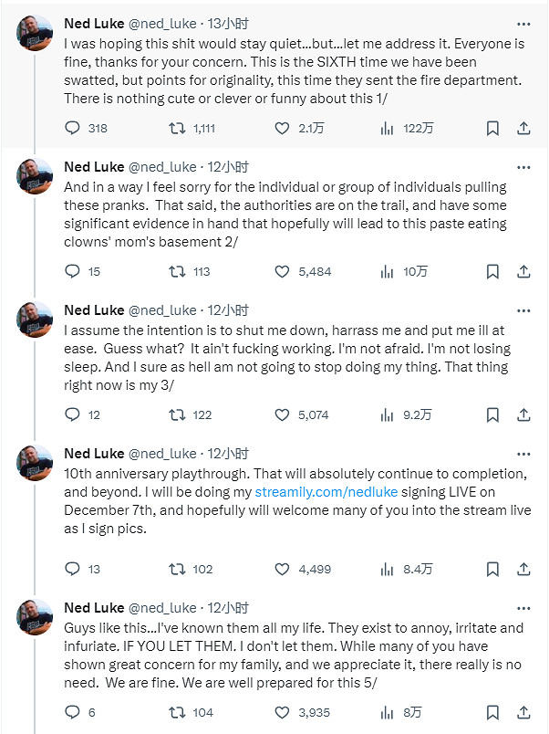The height and width of the screenshot is (734, 549).
Task: Like the tweet with 5,484 likes
Action: click(283, 271)
